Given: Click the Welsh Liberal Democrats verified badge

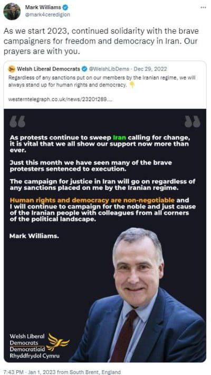Looking at the screenshot, I should (x=84, y=69).
